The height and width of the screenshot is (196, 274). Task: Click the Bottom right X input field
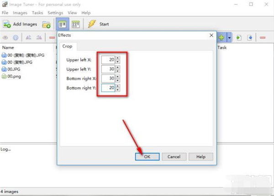[108, 78]
